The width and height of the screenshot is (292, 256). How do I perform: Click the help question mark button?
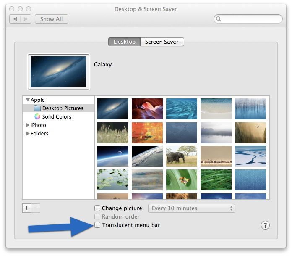265,225
